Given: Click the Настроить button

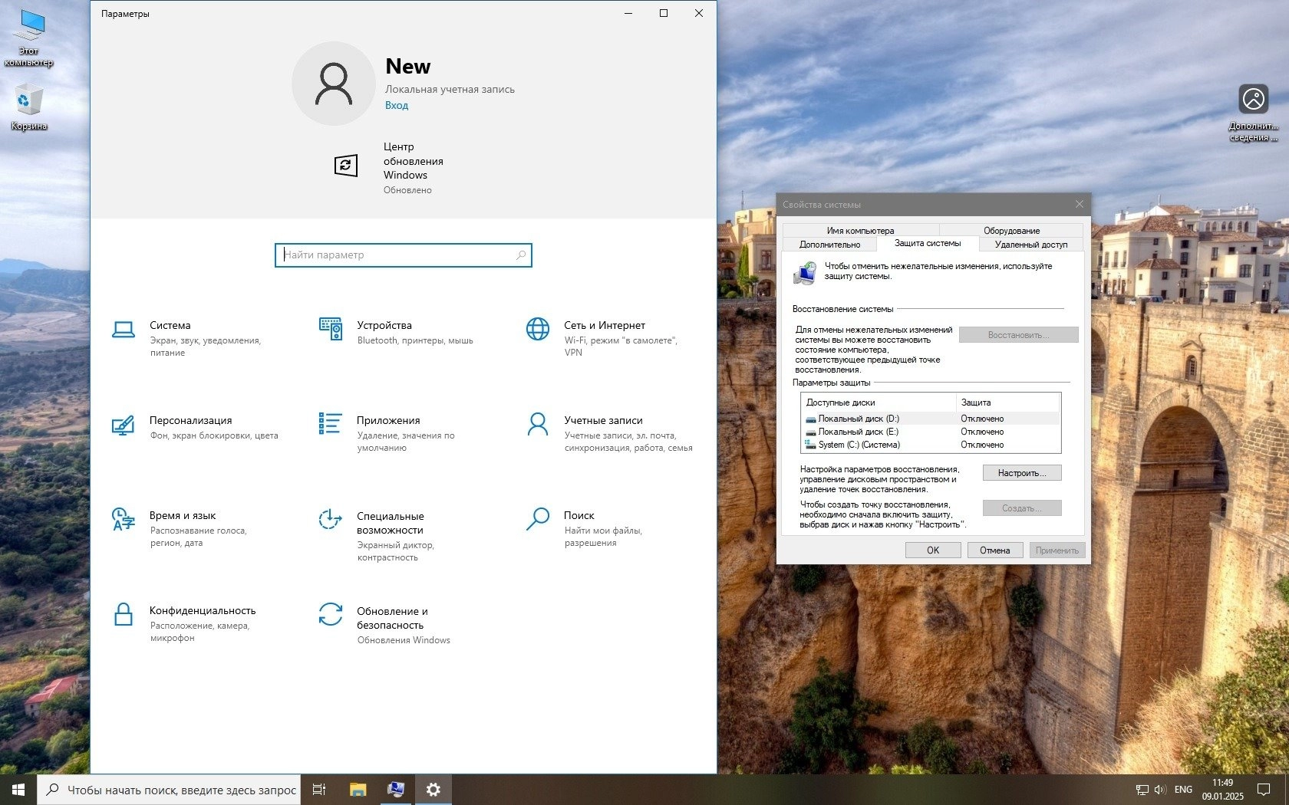Looking at the screenshot, I should coord(1021,473).
